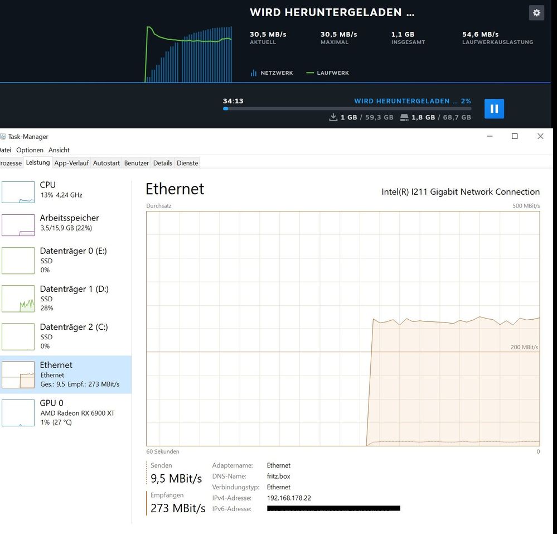Click the 60 Sekunden graph axis label
Image resolution: width=557 pixels, height=534 pixels.
(163, 451)
